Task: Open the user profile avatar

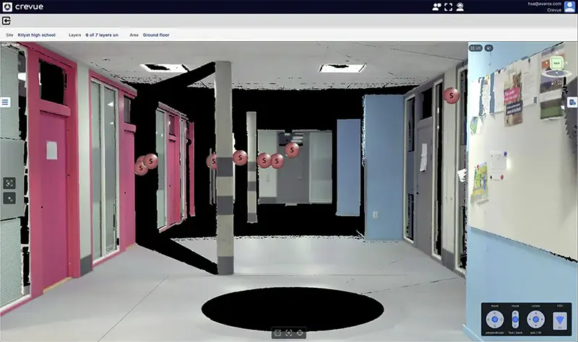Action: [569, 6]
